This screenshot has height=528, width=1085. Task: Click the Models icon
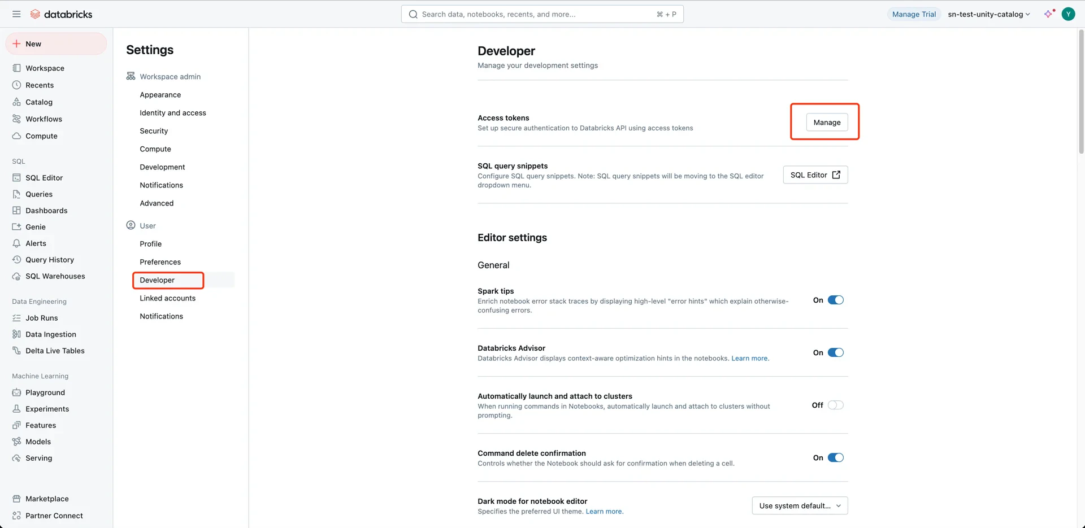[x=16, y=441]
